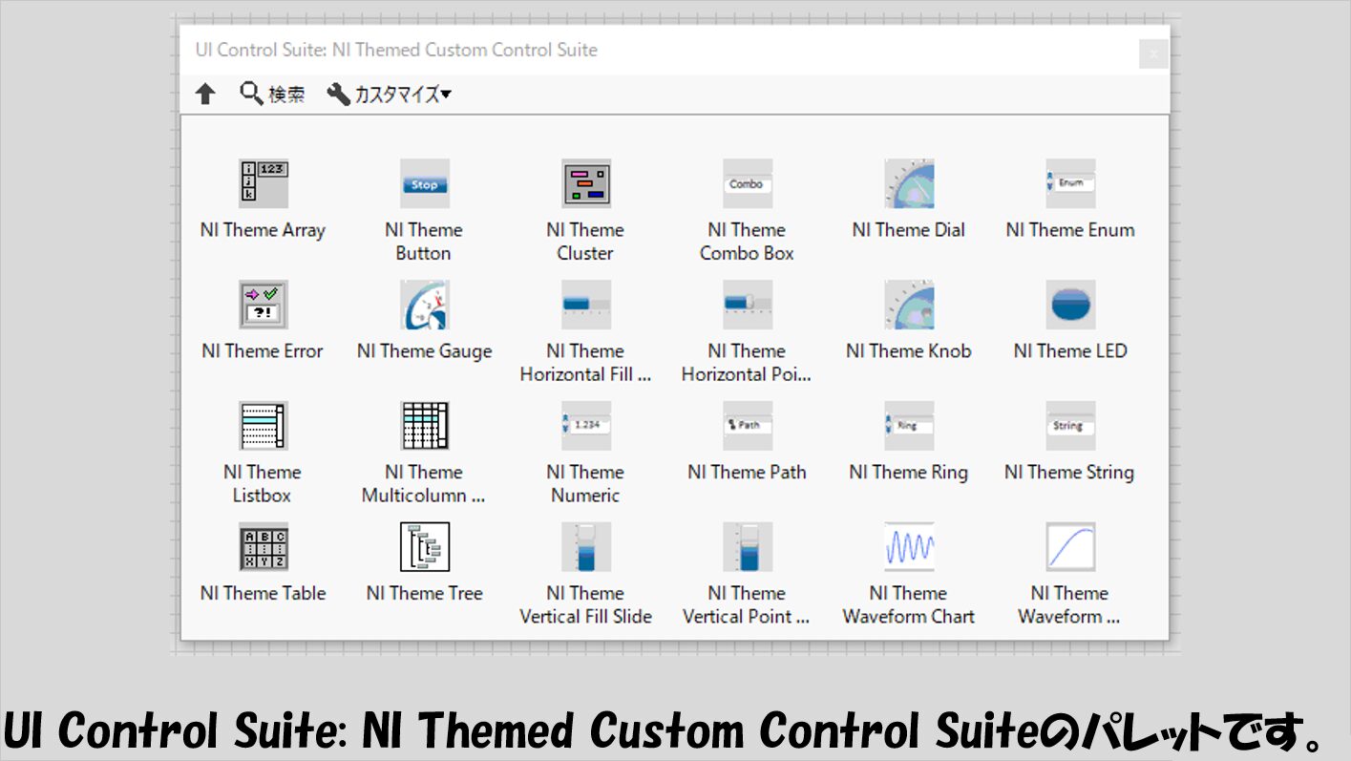This screenshot has height=761, width=1351.
Task: Select the NI Theme LED icon
Action: click(x=1069, y=305)
